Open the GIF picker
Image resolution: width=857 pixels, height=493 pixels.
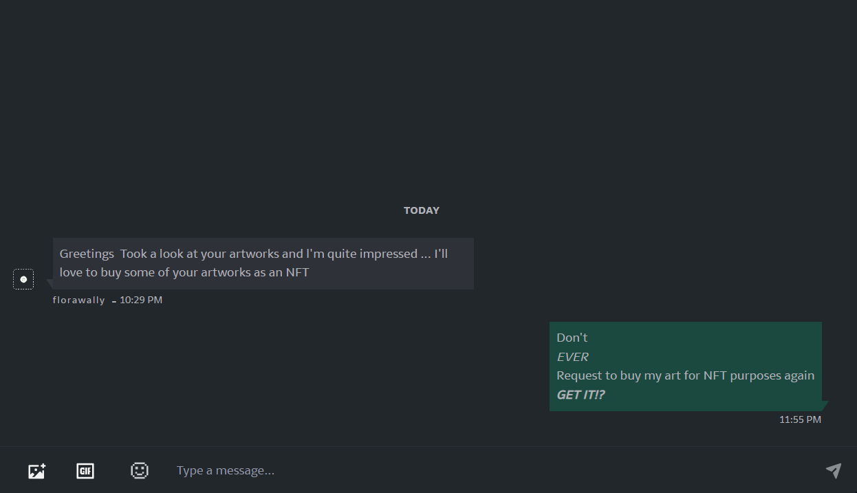point(85,471)
